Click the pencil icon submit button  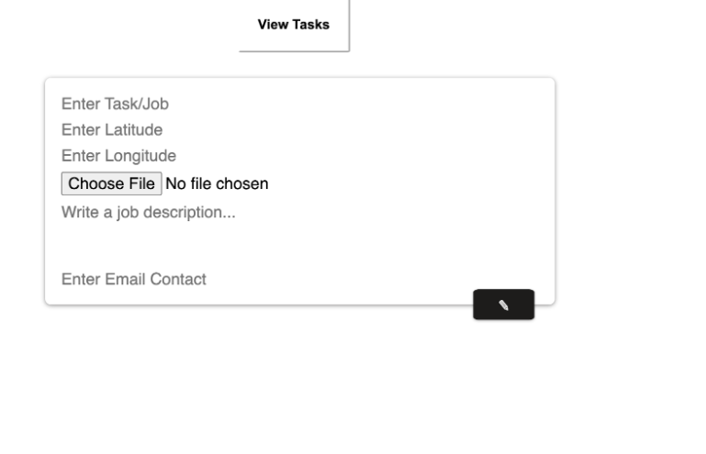[503, 305]
